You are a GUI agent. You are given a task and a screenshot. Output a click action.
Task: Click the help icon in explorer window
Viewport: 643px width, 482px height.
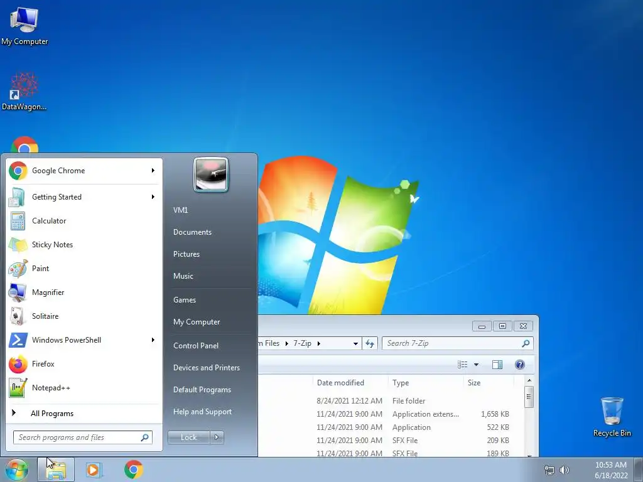[x=519, y=365]
